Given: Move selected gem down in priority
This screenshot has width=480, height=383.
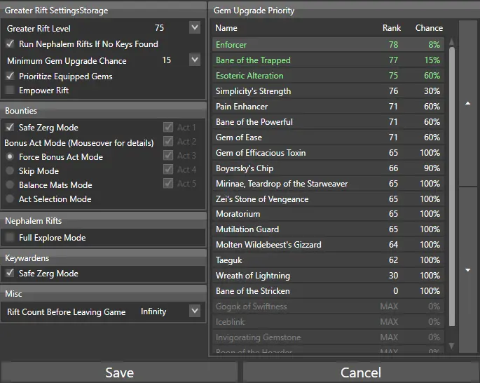Looking at the screenshot, I should click(467, 270).
